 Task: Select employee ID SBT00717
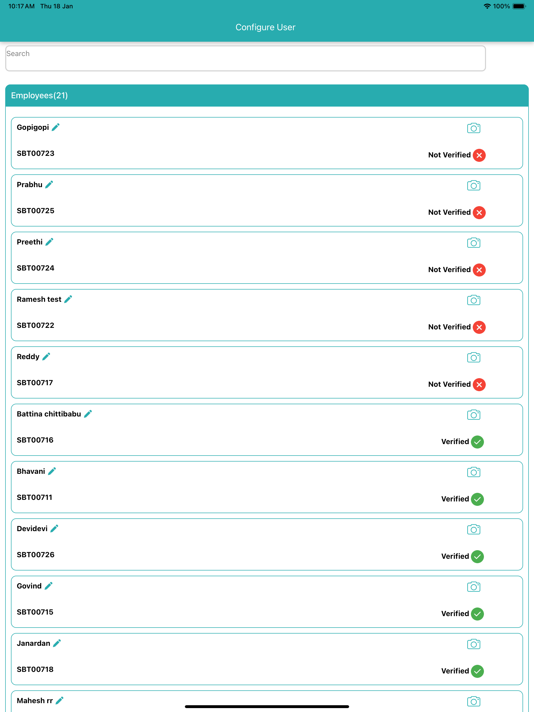35,382
